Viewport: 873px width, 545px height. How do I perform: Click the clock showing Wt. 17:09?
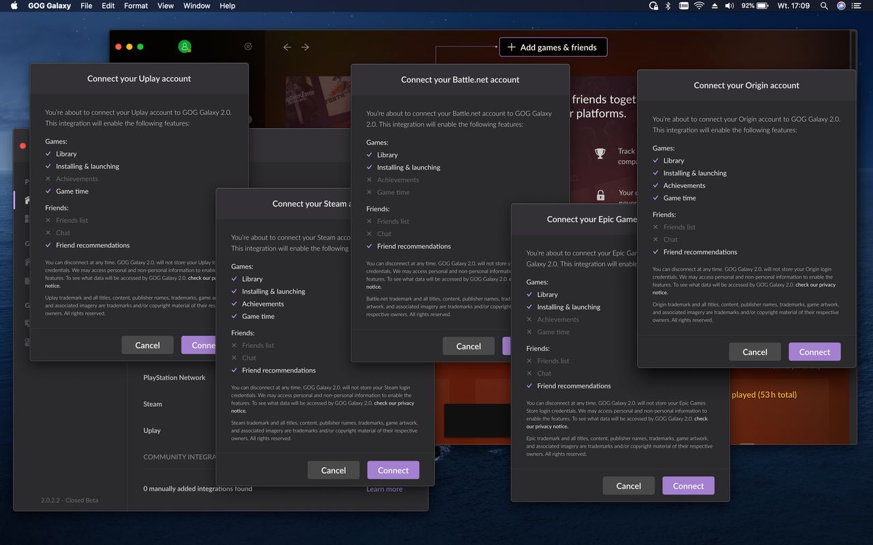pyautogui.click(x=794, y=5)
